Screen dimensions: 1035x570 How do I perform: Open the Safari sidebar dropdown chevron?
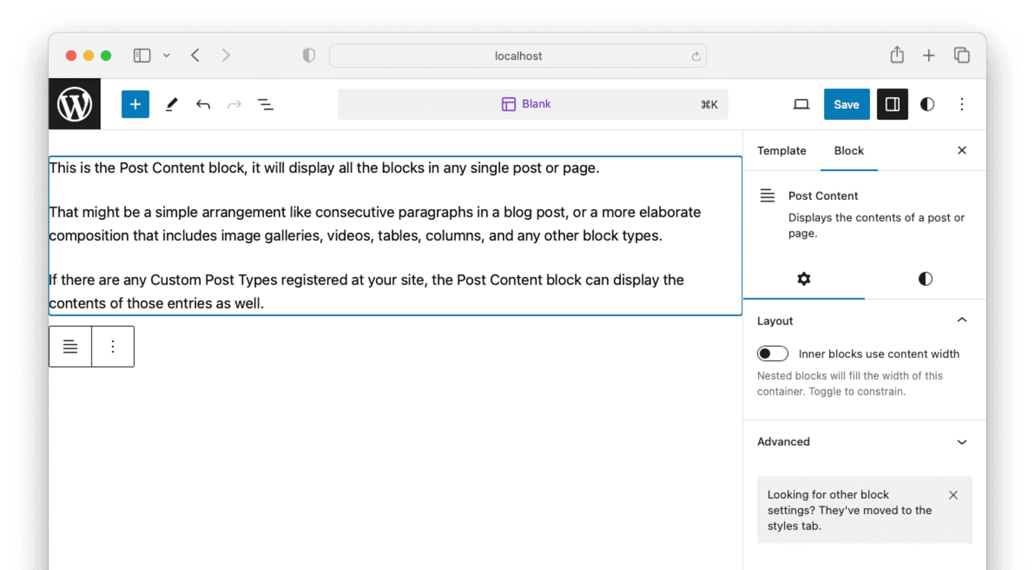tap(166, 56)
